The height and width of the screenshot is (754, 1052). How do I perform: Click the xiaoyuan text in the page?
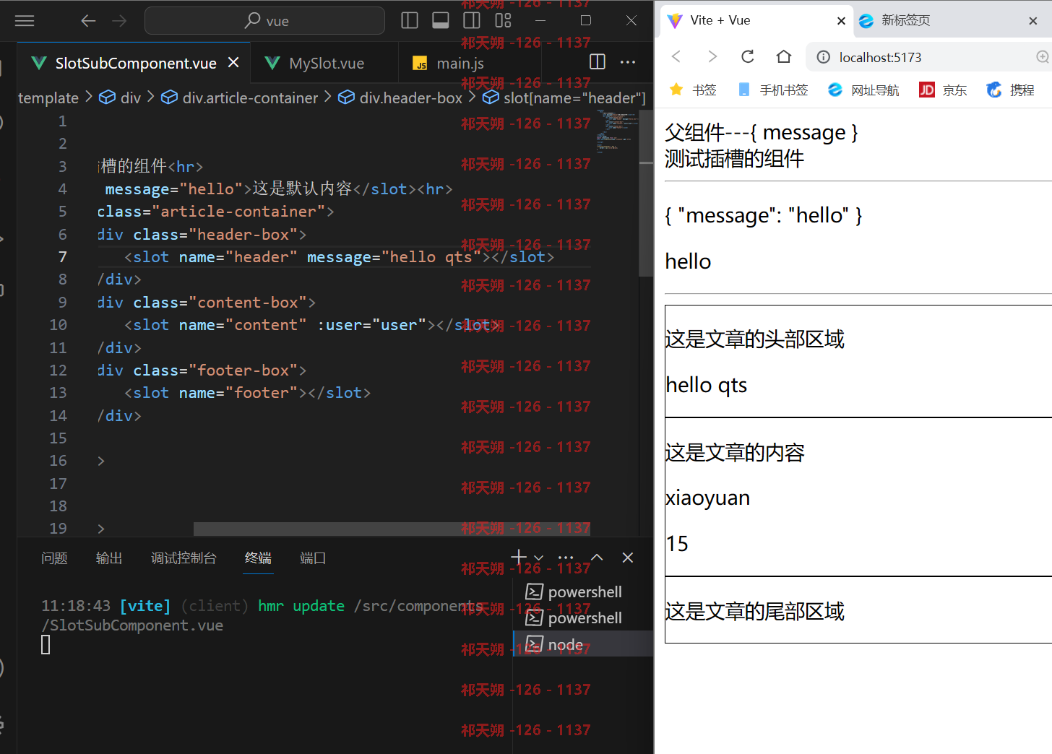click(x=708, y=498)
